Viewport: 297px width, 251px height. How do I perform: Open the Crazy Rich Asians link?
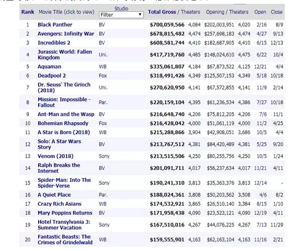pyautogui.click(x=59, y=204)
